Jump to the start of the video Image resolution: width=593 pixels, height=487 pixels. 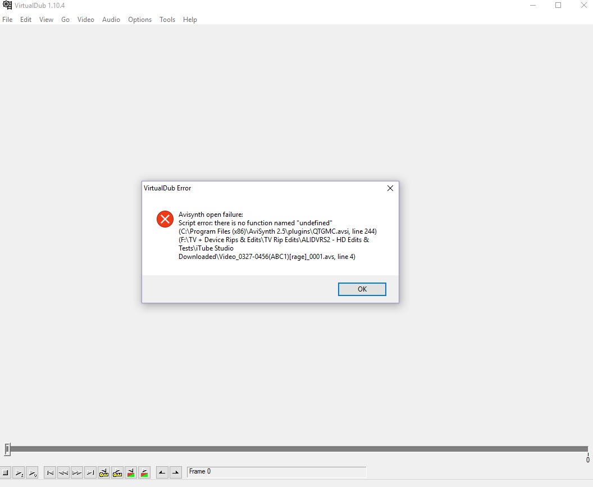pos(50,472)
